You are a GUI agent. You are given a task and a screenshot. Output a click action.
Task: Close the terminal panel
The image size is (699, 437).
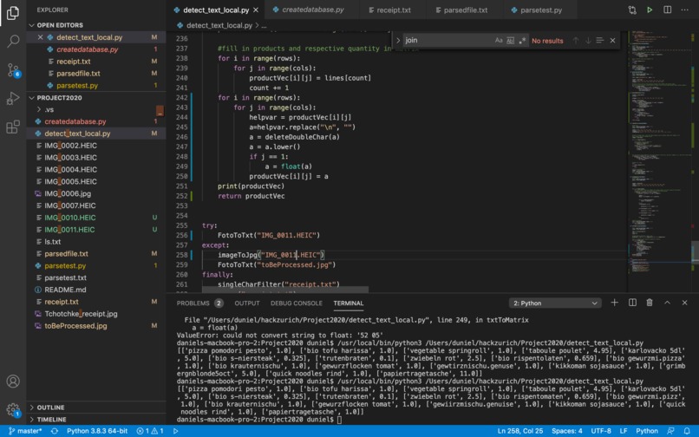pos(685,303)
